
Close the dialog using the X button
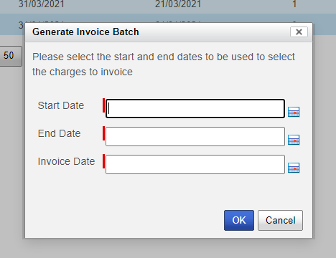tap(299, 32)
